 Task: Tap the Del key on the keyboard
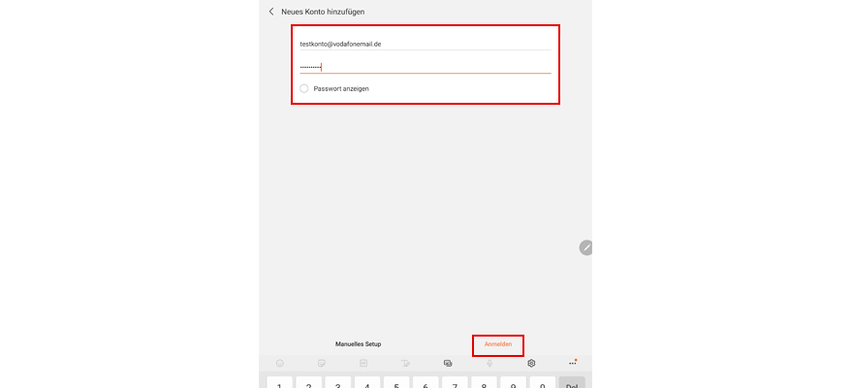coord(572,382)
